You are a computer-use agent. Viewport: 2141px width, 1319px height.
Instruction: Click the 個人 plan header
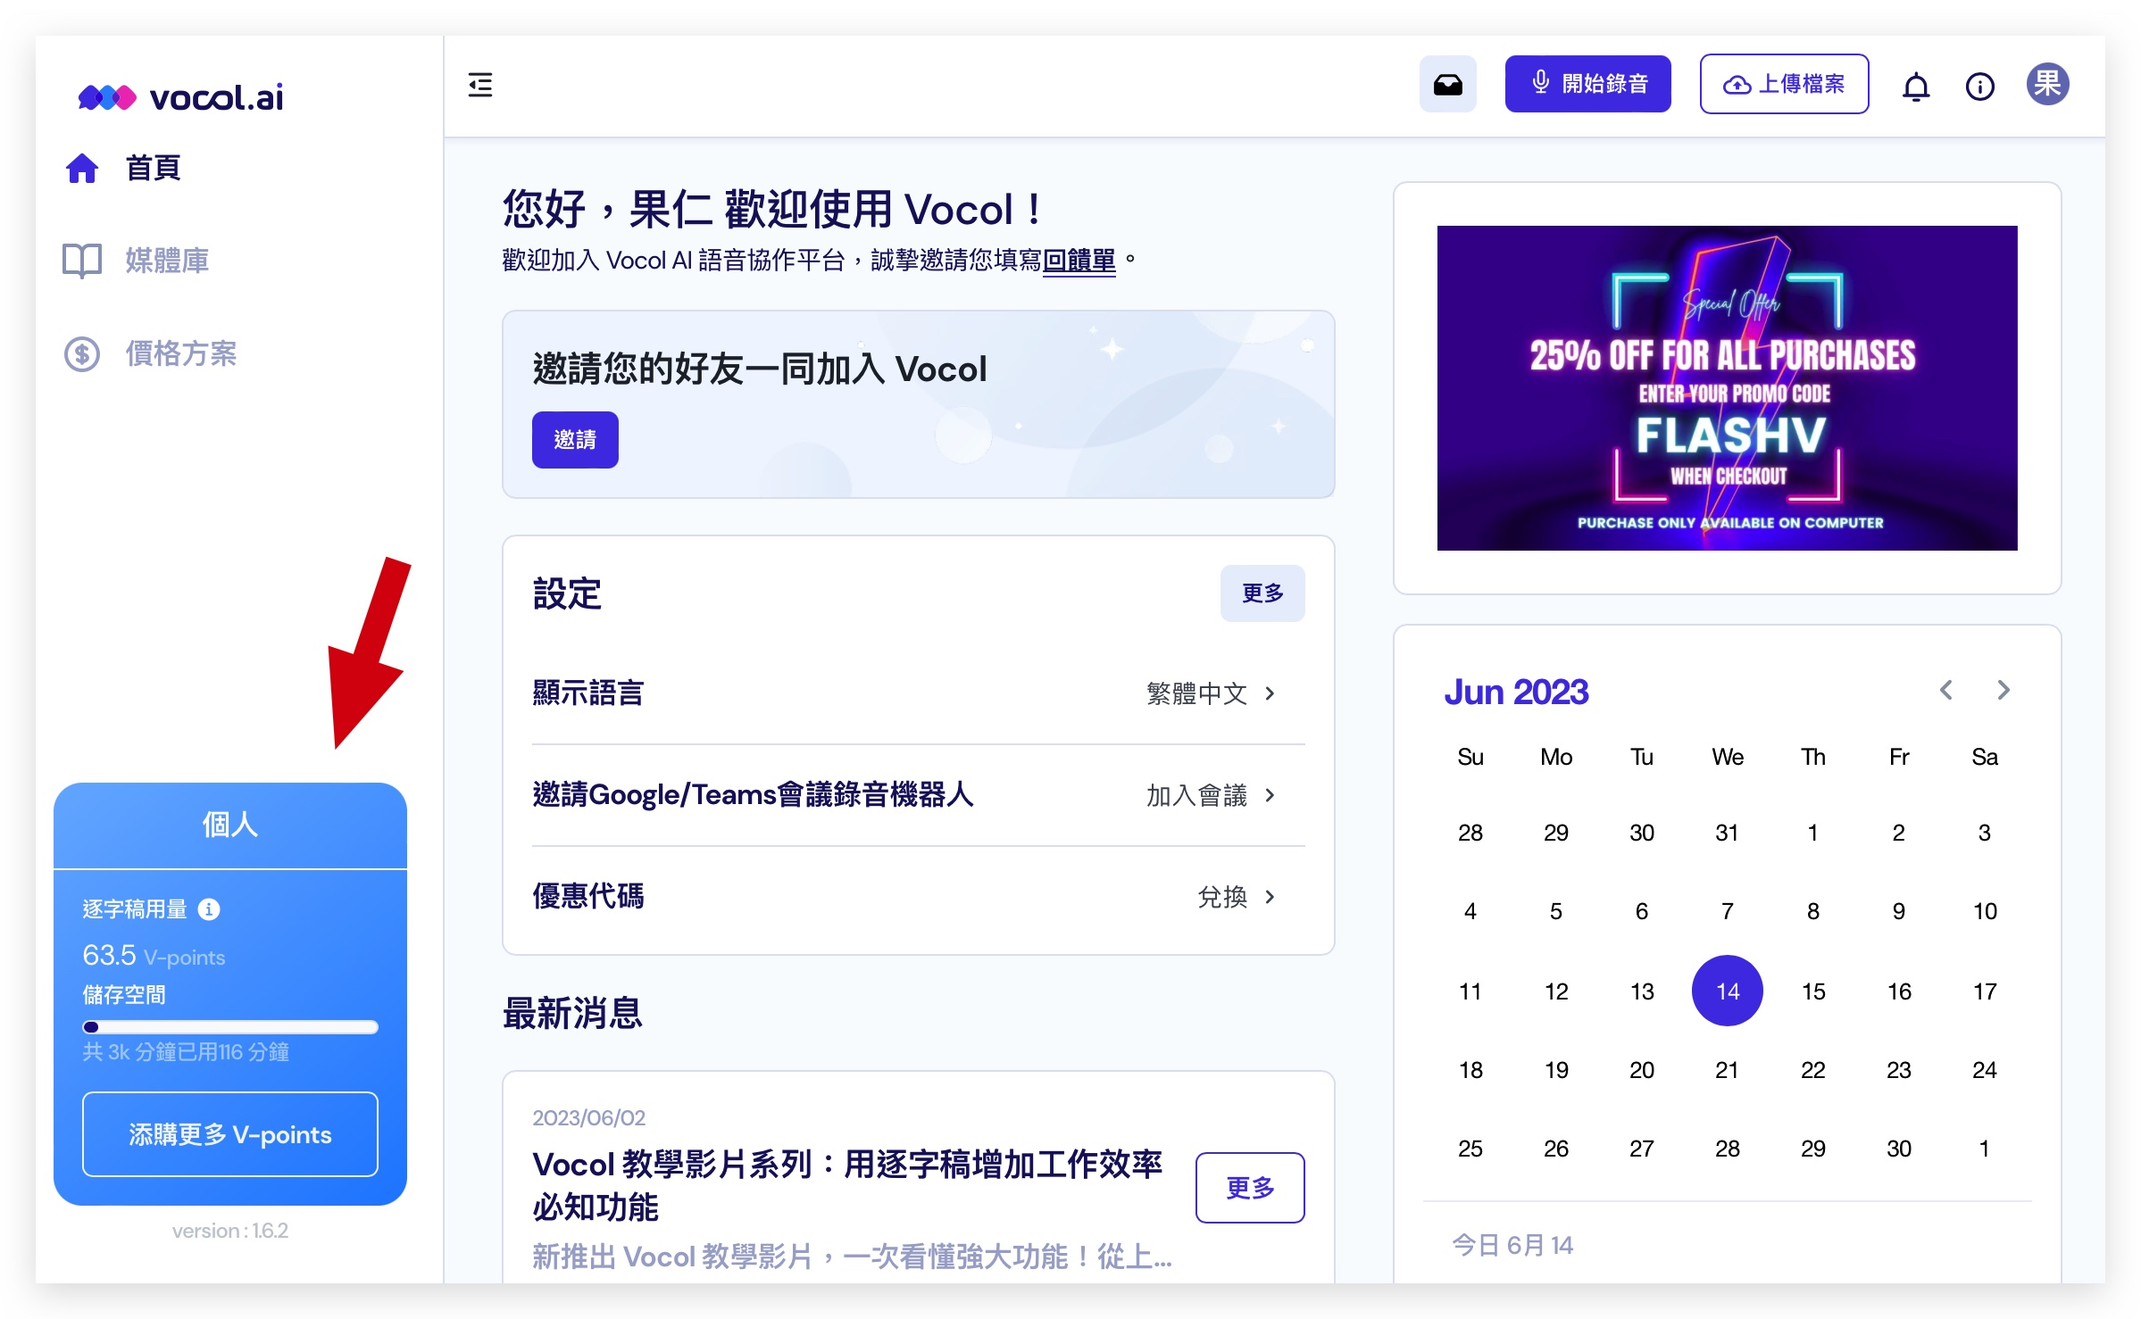click(x=230, y=825)
